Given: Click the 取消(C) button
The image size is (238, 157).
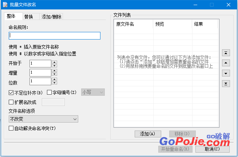Looking at the screenshot, I should click(x=212, y=149).
